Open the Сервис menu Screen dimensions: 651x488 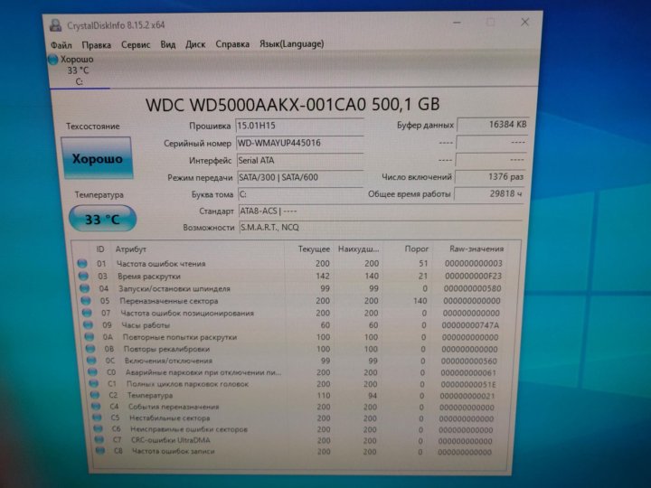(x=136, y=44)
